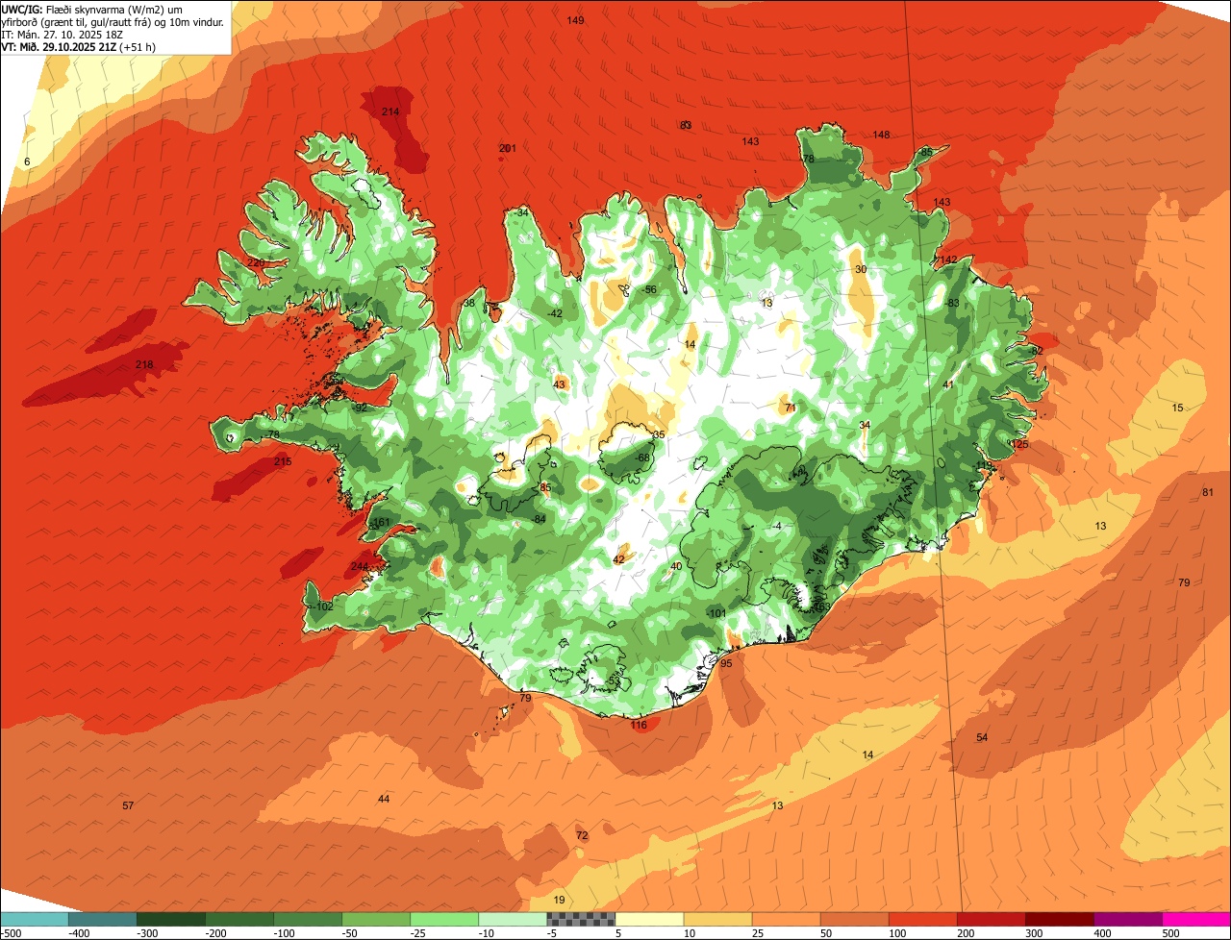Image resolution: width=1231 pixels, height=940 pixels.
Task: Select the light green -25 to -10 legend swatch
Action: [x=444, y=919]
